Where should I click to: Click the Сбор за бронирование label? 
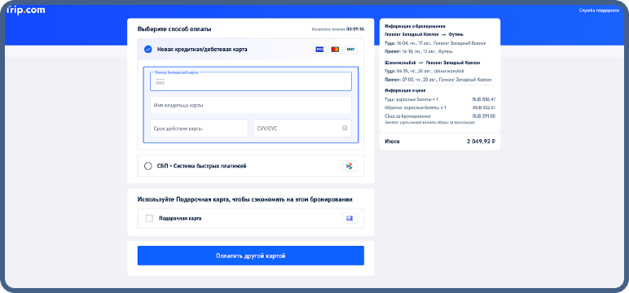click(x=407, y=116)
